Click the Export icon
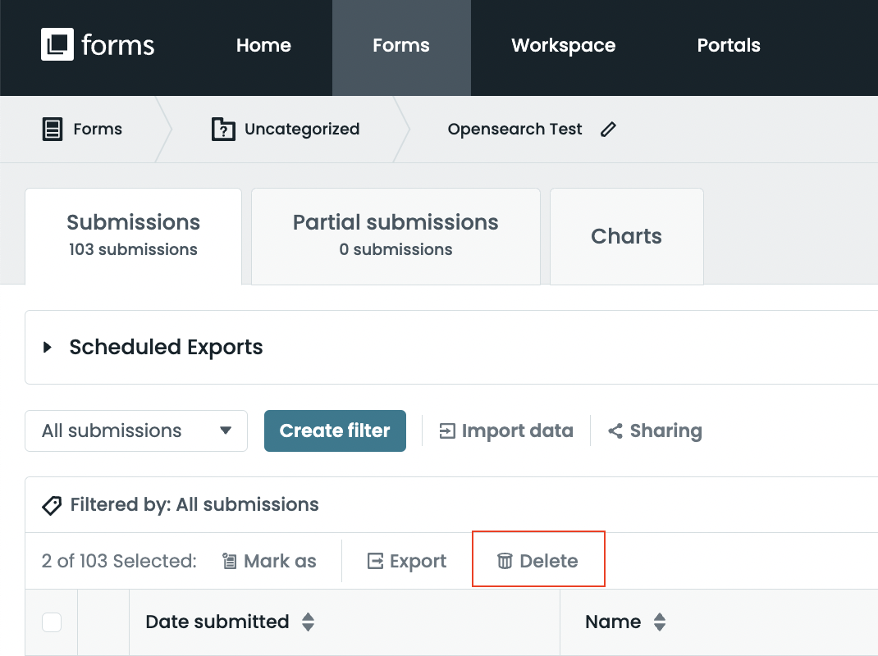This screenshot has width=878, height=656. (x=375, y=561)
